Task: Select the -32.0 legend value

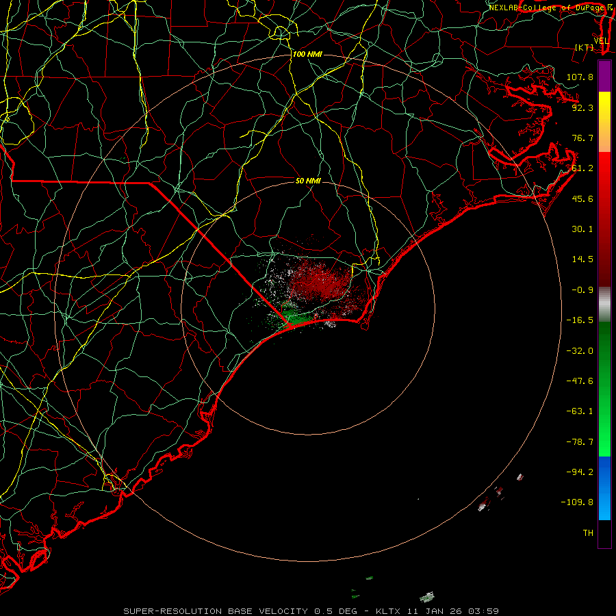Action: pos(580,351)
